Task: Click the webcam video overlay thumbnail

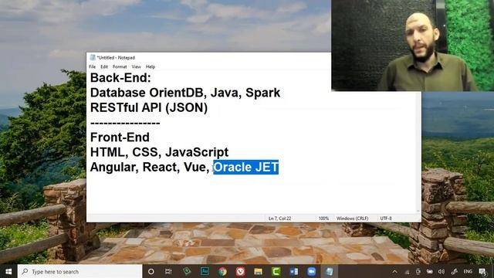Action: click(x=412, y=46)
